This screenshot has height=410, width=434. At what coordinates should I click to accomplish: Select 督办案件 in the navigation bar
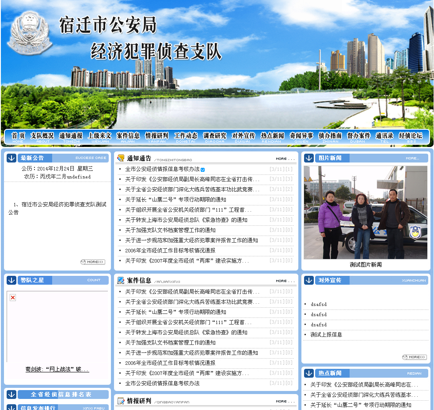359,138
